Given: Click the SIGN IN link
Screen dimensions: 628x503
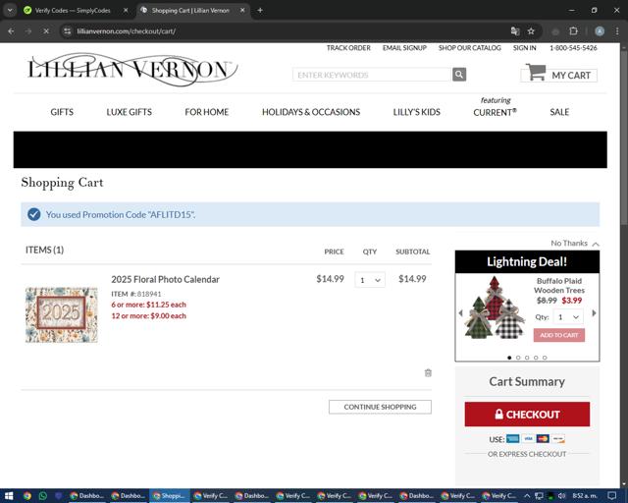Looking at the screenshot, I should point(524,48).
